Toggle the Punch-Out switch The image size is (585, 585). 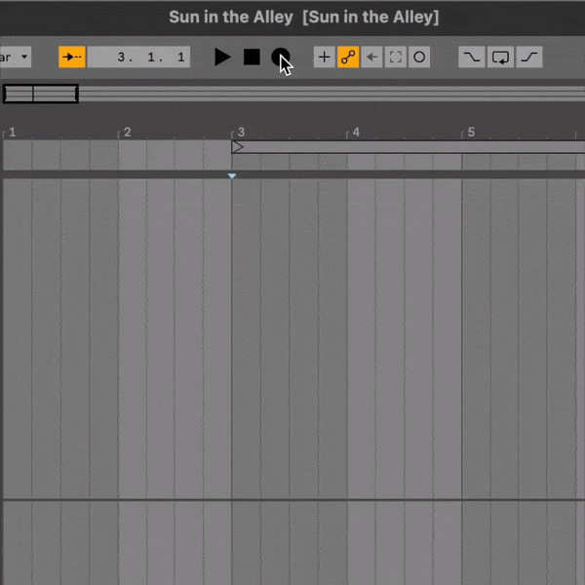[529, 58]
